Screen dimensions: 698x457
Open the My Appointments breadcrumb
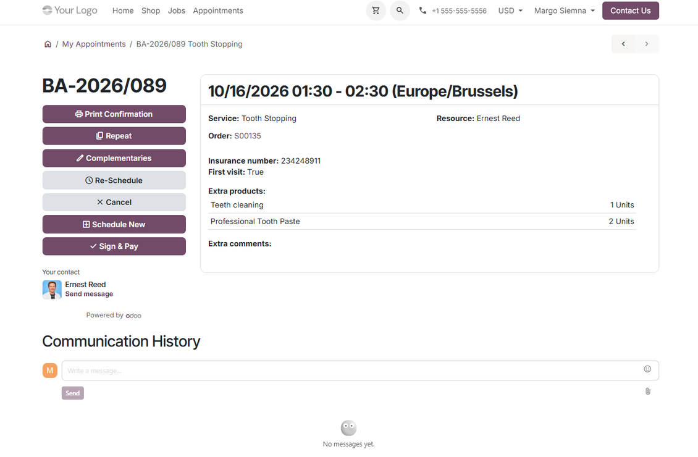tap(94, 44)
